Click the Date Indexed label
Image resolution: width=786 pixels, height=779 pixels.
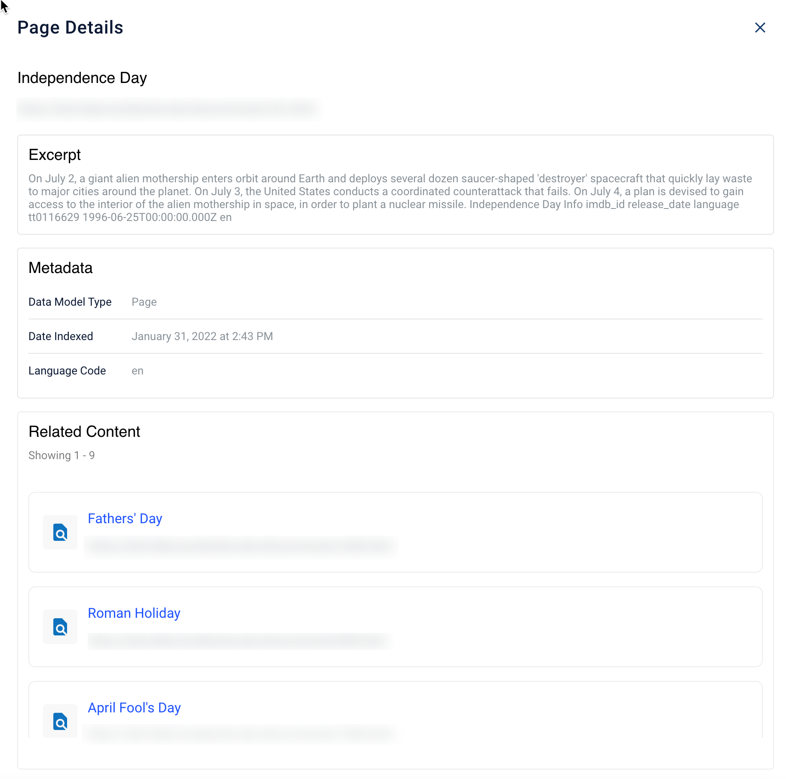coord(61,336)
